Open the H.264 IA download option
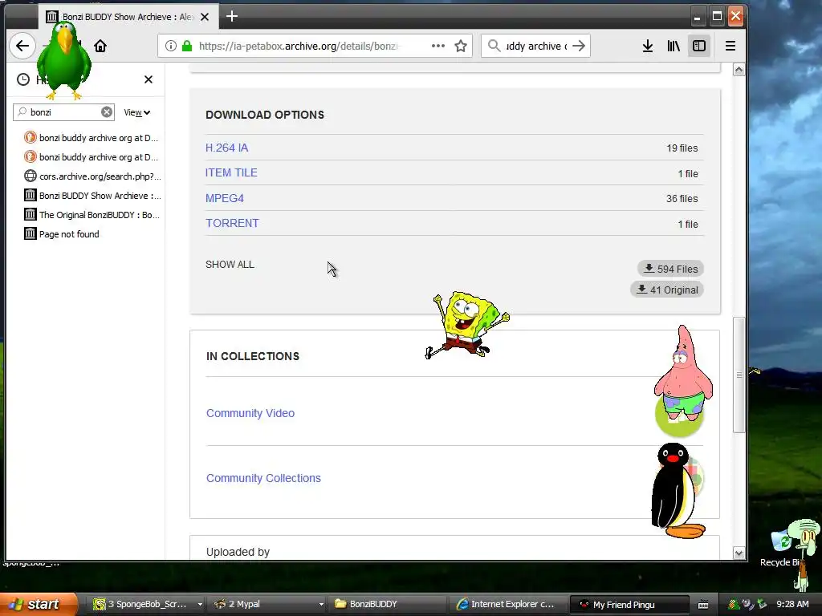822x616 pixels. click(x=226, y=148)
